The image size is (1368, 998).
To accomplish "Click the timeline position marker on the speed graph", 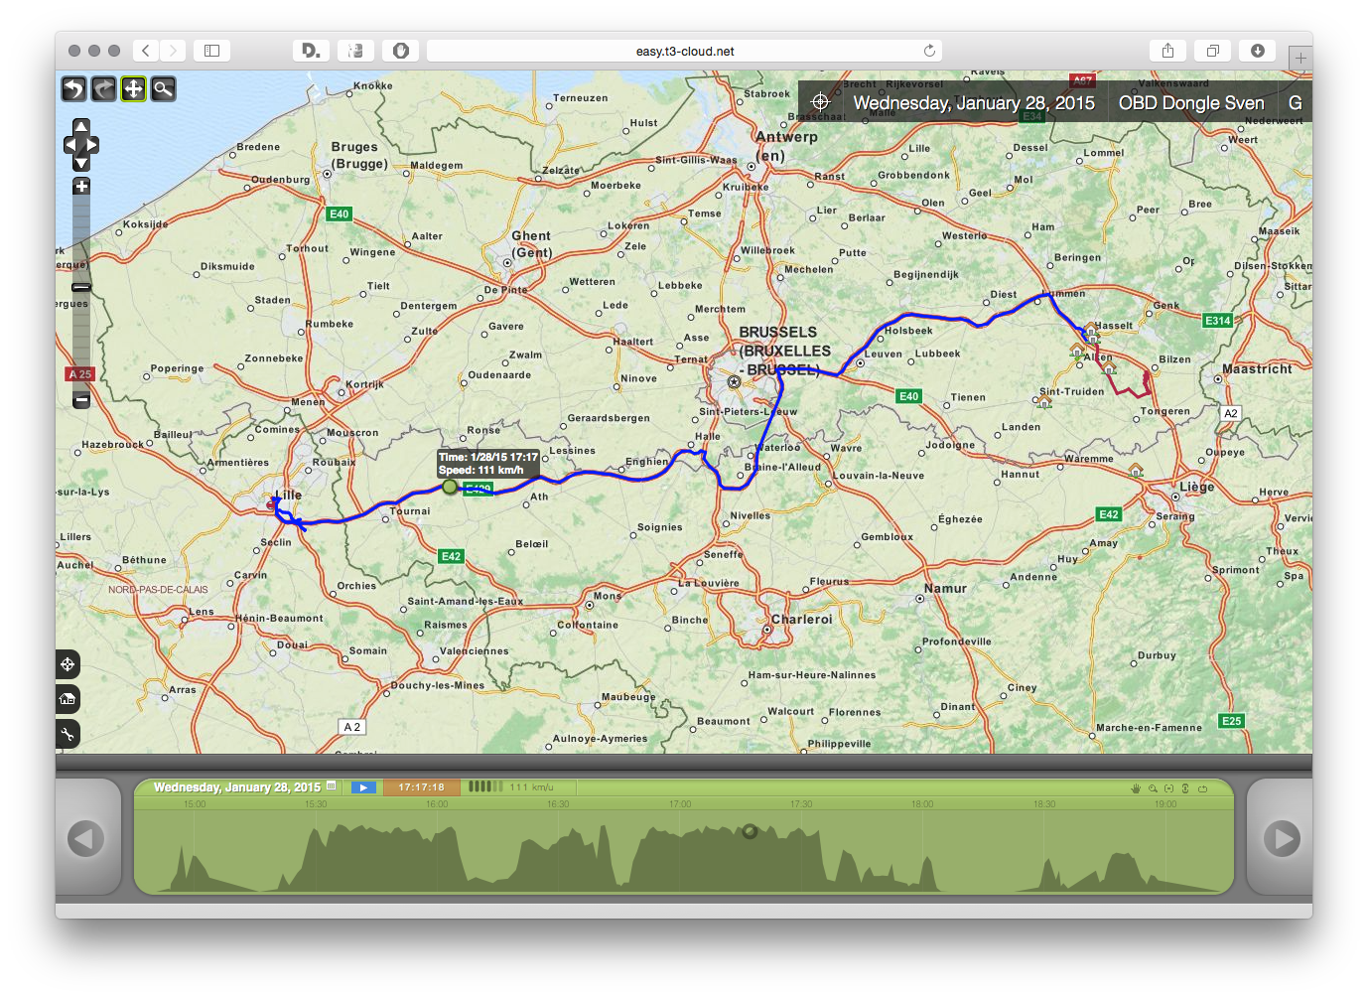I will click(750, 831).
